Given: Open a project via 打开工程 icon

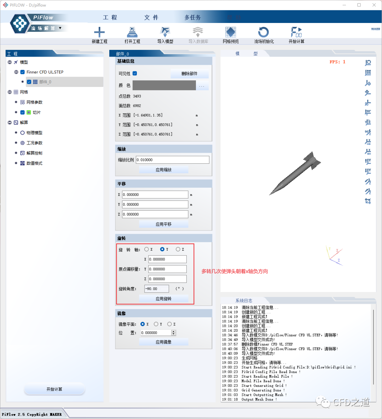Looking at the screenshot, I should 132,32.
